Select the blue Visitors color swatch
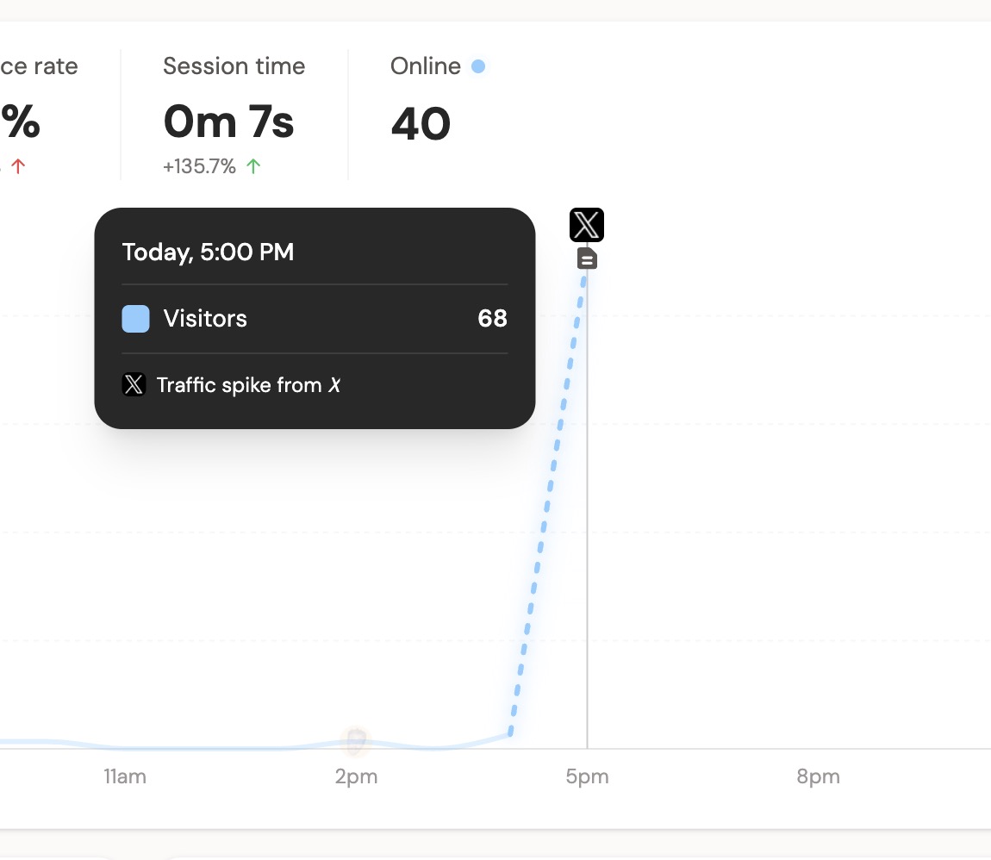Image resolution: width=991 pixels, height=860 pixels. click(x=135, y=319)
